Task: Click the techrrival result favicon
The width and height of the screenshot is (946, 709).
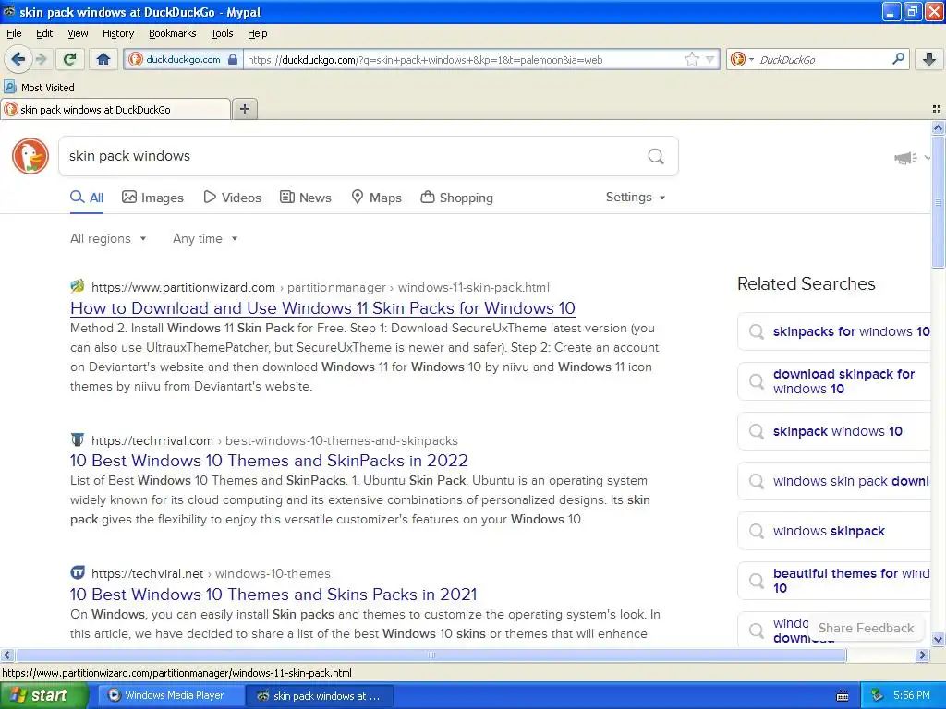Action: [x=78, y=439]
